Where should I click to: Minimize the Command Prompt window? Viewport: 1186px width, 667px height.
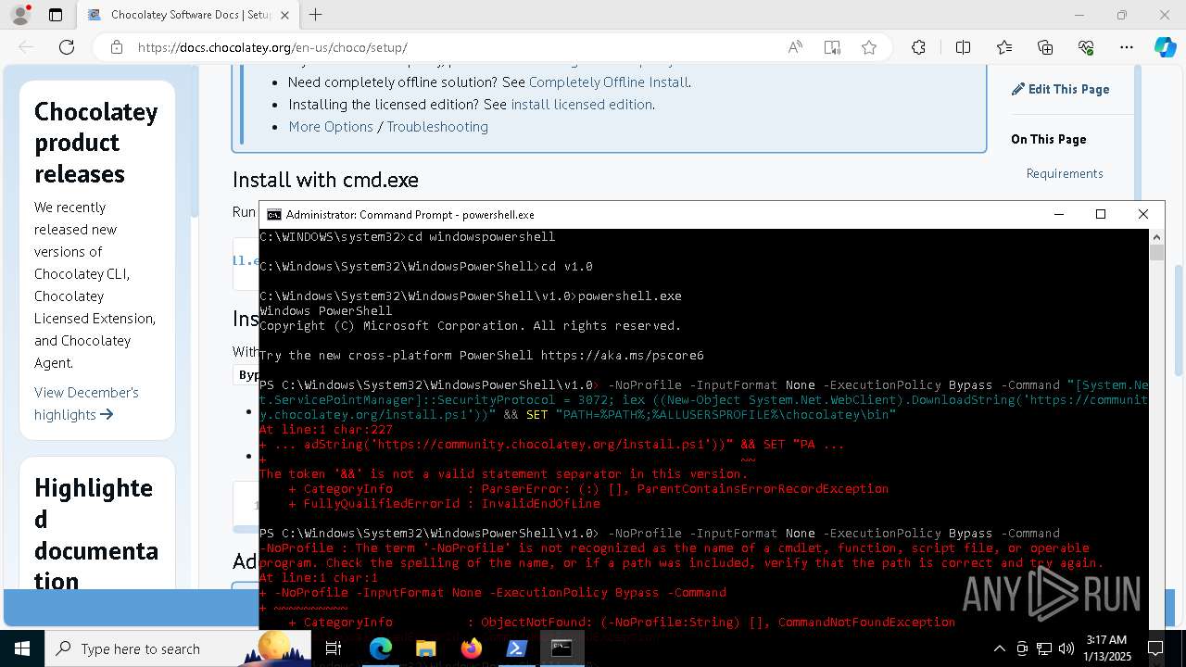point(1059,214)
